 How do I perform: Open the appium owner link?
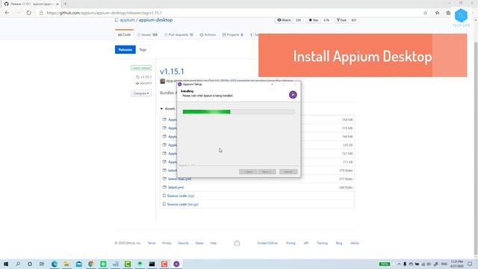coord(127,20)
